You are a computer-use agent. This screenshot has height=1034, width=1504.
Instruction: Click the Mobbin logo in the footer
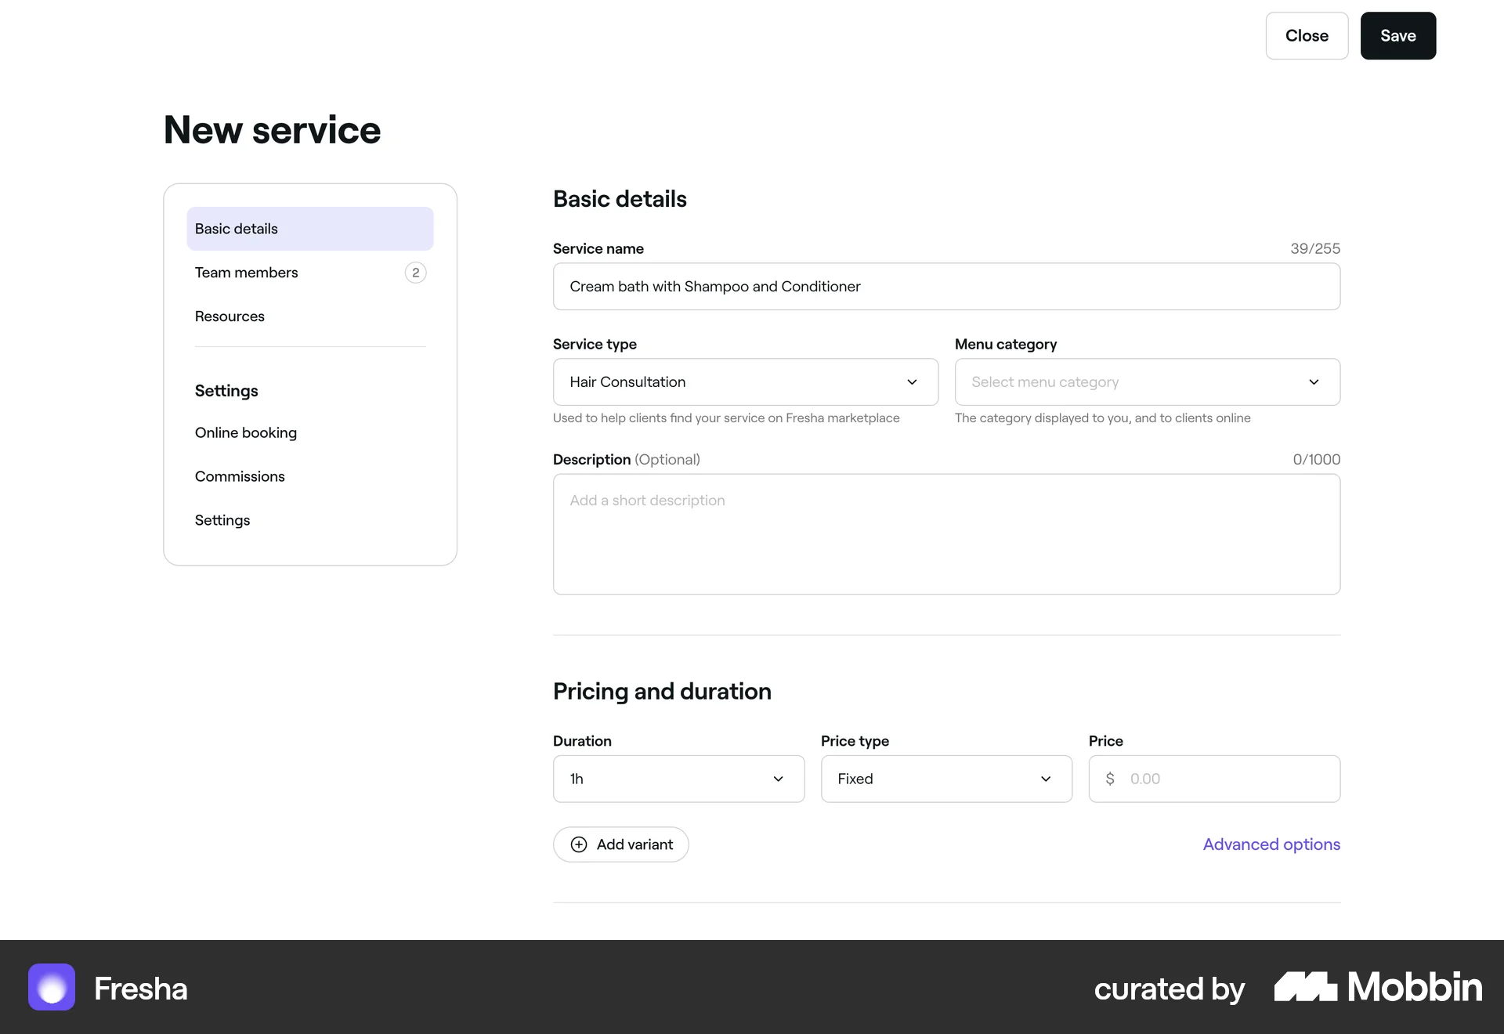tap(1377, 988)
